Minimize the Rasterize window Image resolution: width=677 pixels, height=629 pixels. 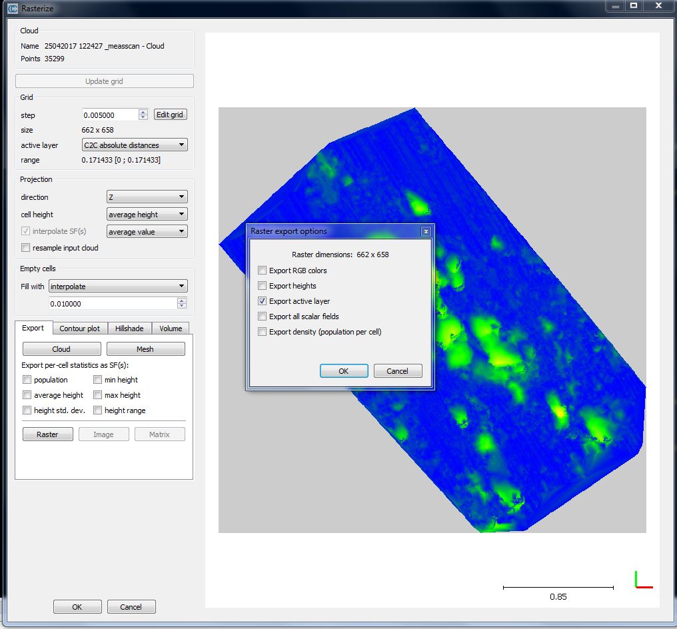tap(614, 6)
